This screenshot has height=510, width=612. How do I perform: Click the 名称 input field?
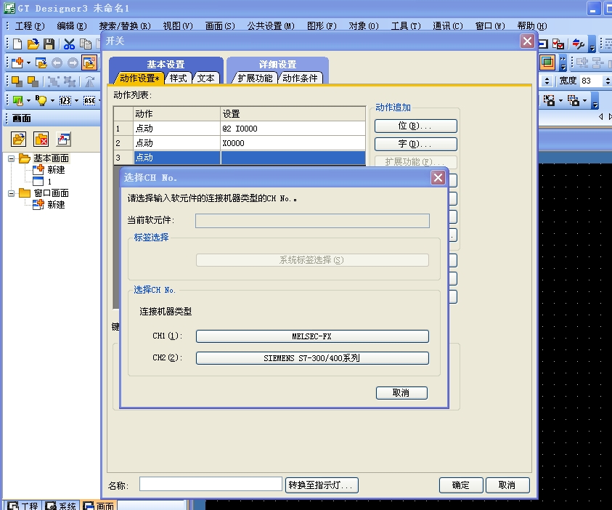click(211, 485)
